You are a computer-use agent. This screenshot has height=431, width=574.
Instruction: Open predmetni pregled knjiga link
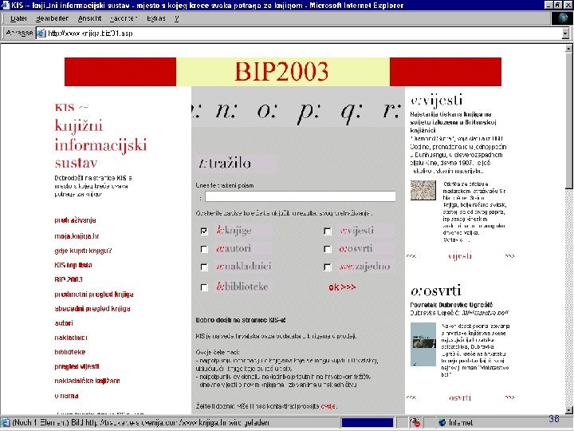94,295
